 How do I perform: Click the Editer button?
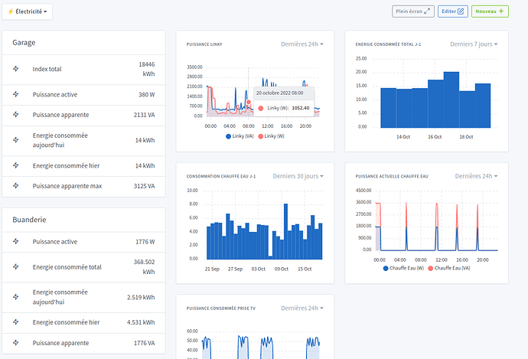(453, 11)
